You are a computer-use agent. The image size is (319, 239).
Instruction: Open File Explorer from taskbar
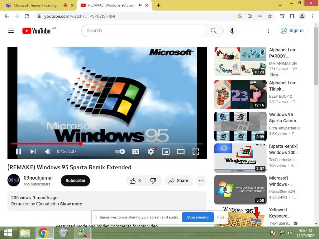[25, 233]
